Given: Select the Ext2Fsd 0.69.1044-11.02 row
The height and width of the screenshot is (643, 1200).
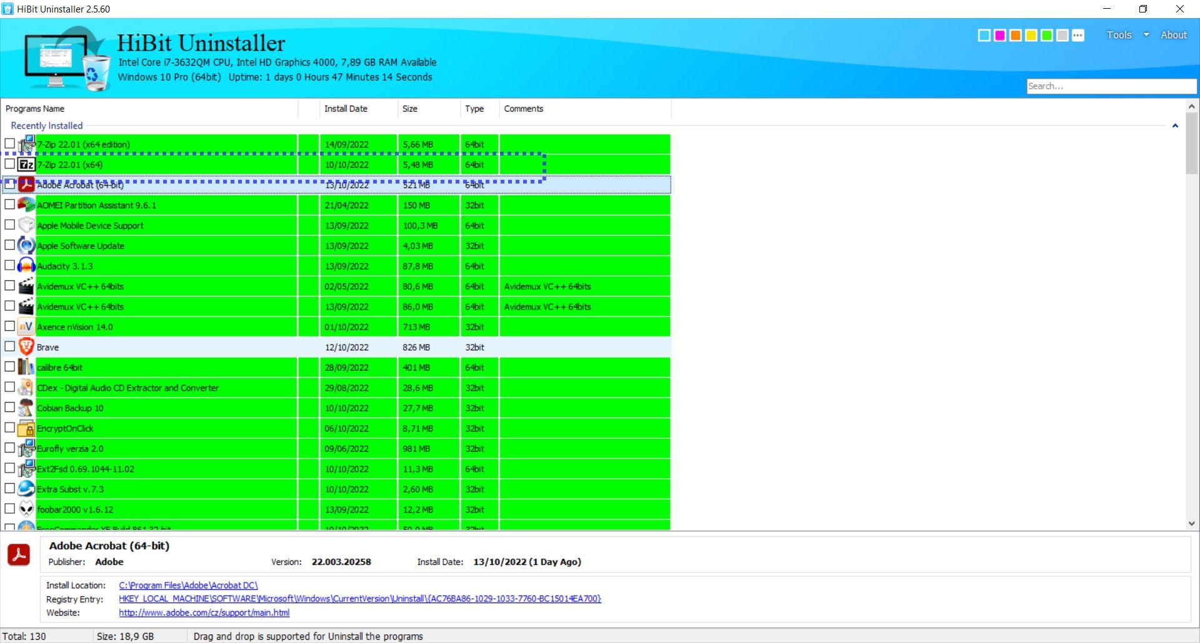Looking at the screenshot, I should tap(336, 469).
